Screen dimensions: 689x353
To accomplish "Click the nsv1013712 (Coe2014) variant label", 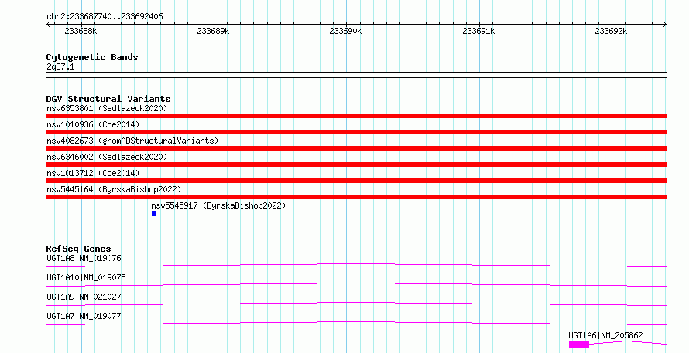I will point(93,173).
